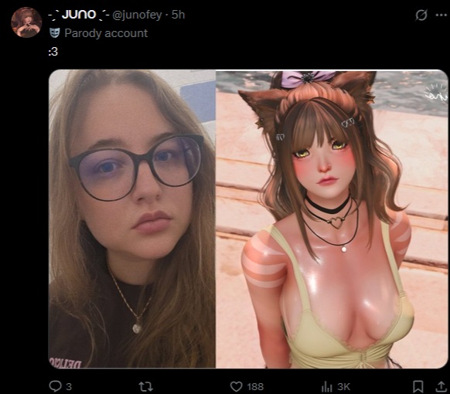Bookmark this post
The image size is (450, 394).
pyautogui.click(x=418, y=386)
